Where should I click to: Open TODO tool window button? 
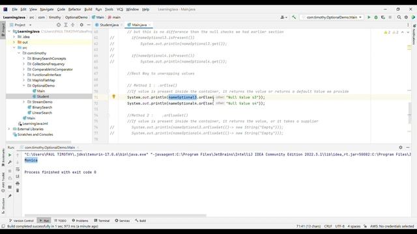pyautogui.click(x=61, y=221)
